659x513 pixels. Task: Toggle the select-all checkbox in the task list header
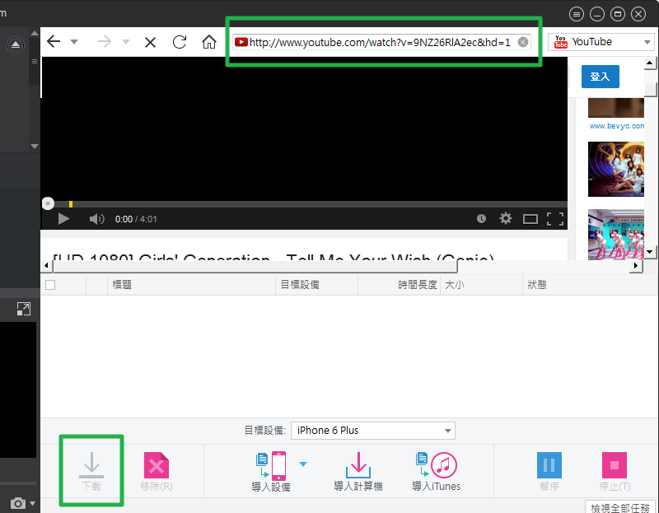pos(50,285)
